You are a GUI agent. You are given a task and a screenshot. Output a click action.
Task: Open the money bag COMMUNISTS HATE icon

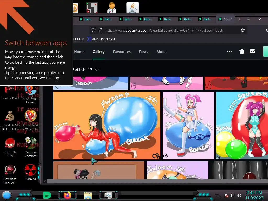(x=10, y=121)
